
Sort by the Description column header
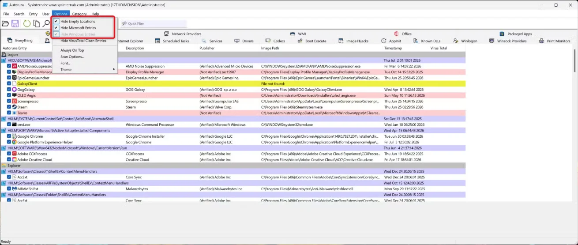click(x=135, y=48)
